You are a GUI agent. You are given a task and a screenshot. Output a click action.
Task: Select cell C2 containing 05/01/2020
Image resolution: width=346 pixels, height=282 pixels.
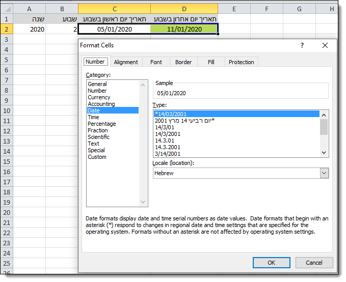pyautogui.click(x=115, y=30)
